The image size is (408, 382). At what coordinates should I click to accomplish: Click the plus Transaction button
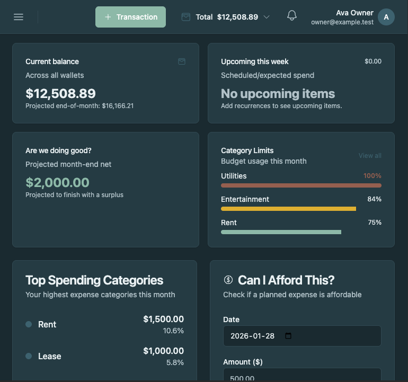click(130, 17)
